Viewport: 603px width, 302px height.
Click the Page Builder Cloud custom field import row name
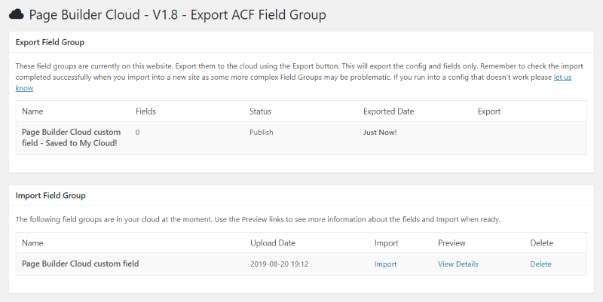(81, 264)
